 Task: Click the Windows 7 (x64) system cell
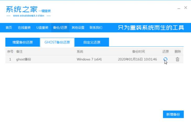click(89, 59)
